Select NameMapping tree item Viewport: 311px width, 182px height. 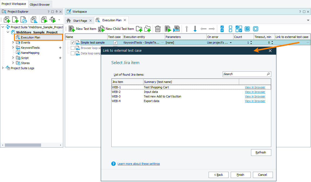pyautogui.click(x=30, y=53)
